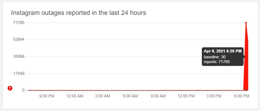This screenshot has height=111, width=260.
Task: Click the 0 y-axis label
Action: click(x=23, y=91)
